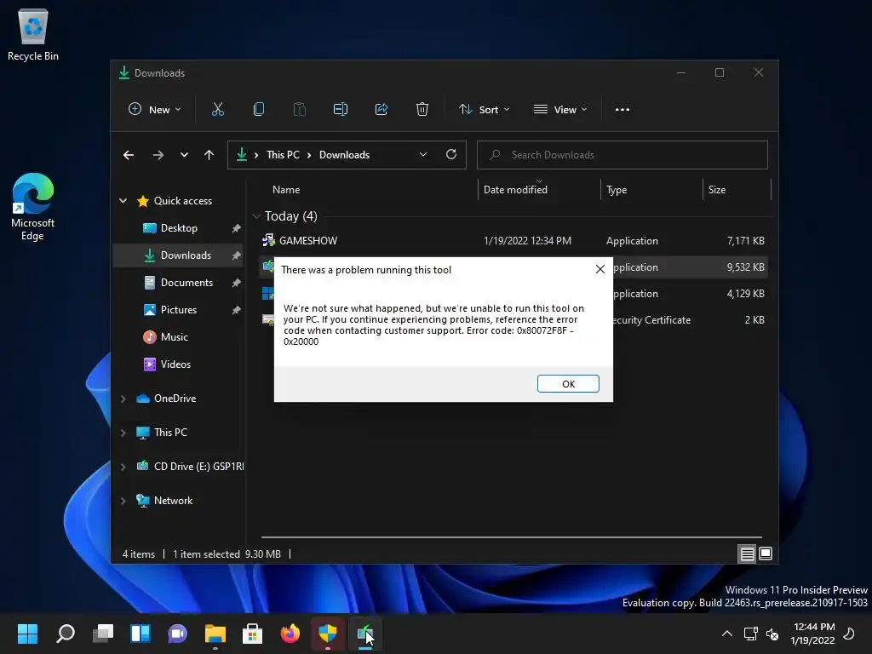Open the Recycle Bin desktop icon

click(x=33, y=36)
